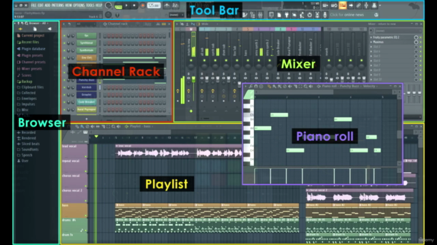Mute the Growler channel via green LED

point(64,95)
